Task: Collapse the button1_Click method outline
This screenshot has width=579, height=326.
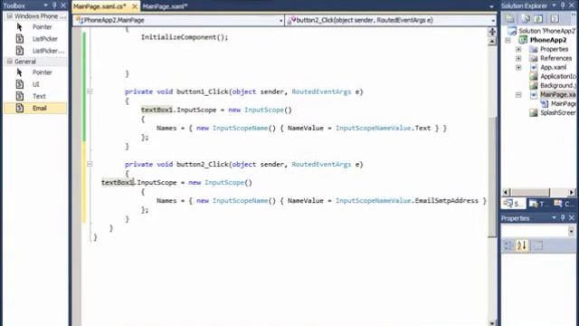Action: point(90,91)
